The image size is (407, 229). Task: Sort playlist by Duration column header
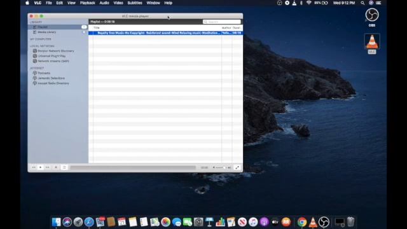(237, 28)
